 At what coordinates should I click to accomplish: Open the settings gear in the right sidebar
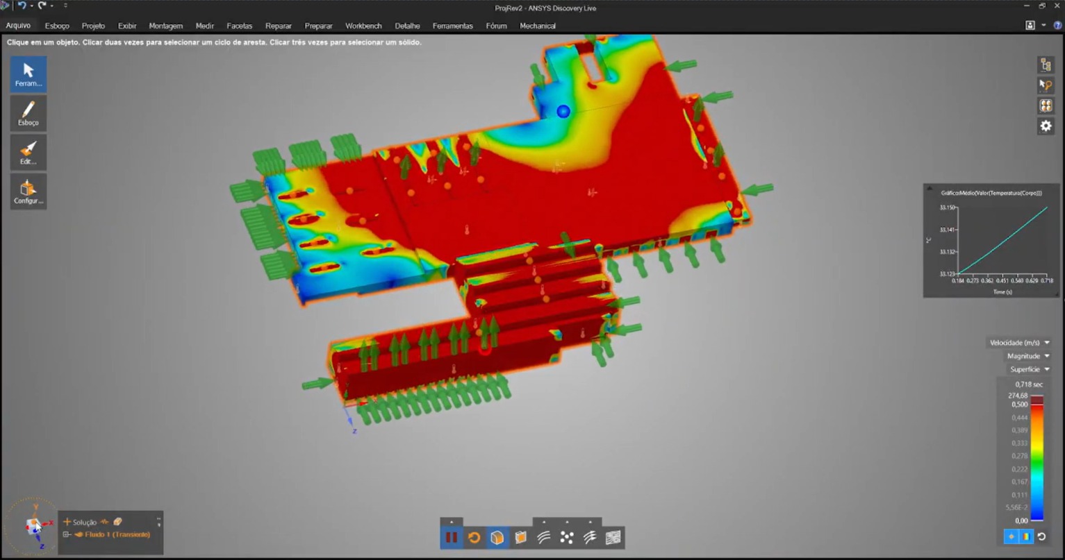pyautogui.click(x=1046, y=126)
